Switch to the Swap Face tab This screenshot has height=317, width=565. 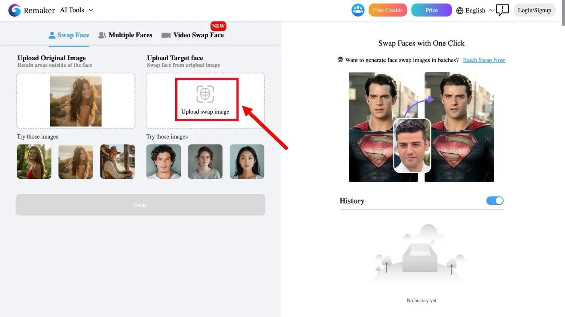(69, 35)
